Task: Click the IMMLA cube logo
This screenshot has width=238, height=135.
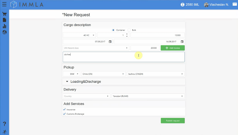Action: coord(14,4)
